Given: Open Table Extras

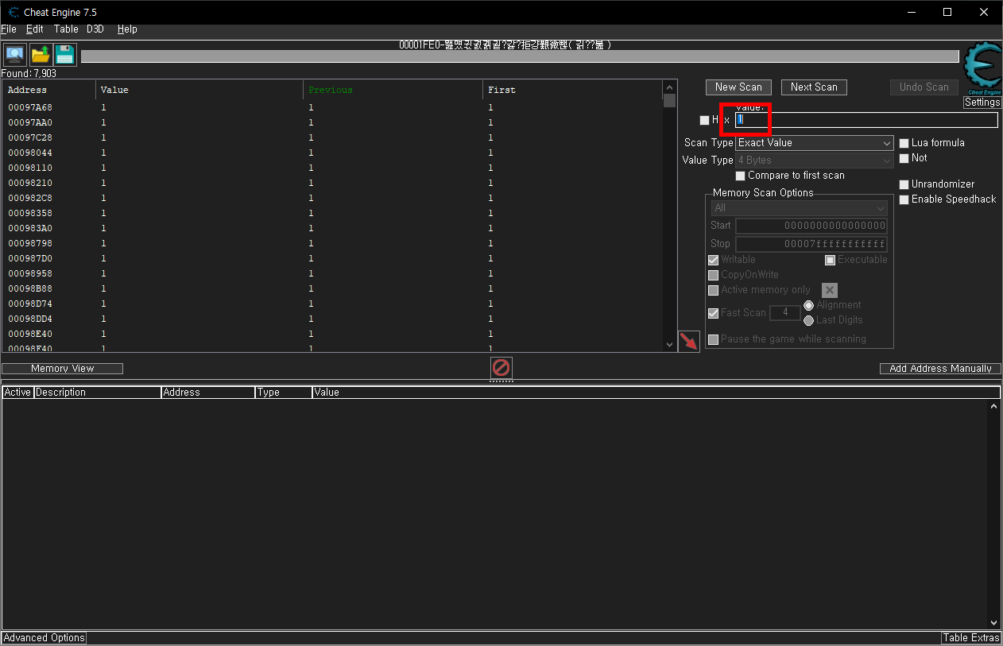Looking at the screenshot, I should tap(971, 638).
